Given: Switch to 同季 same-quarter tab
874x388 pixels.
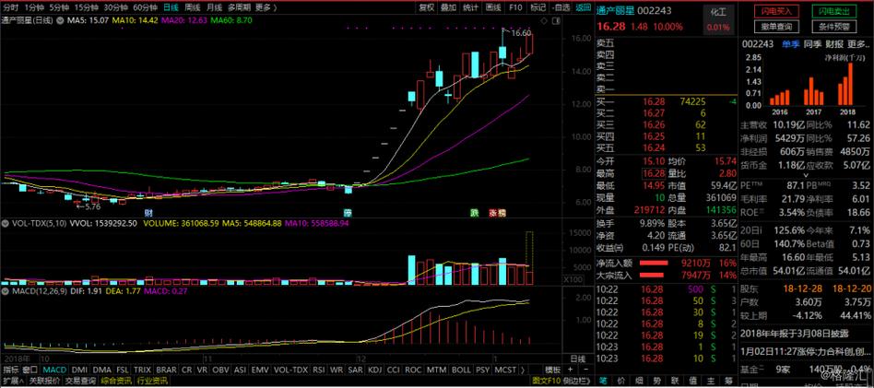Looking at the screenshot, I should [811, 43].
